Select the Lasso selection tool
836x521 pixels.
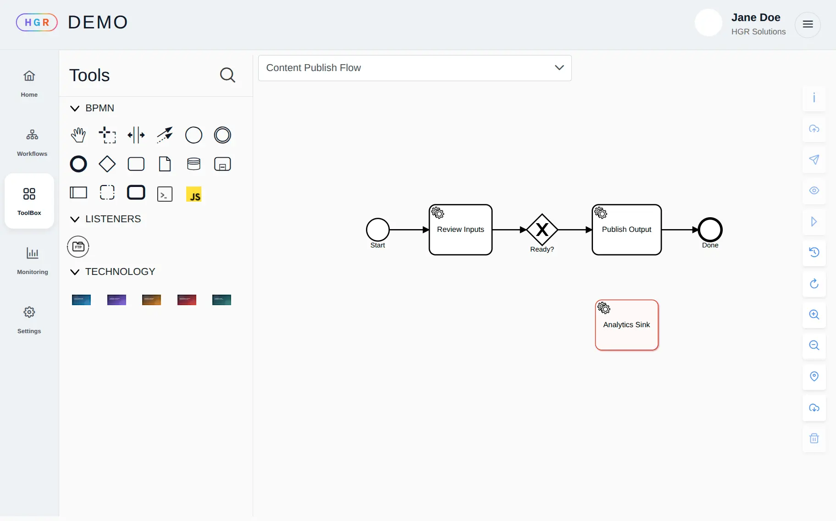[107, 135]
